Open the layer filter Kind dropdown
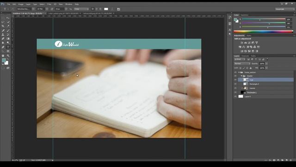 coord(240,59)
